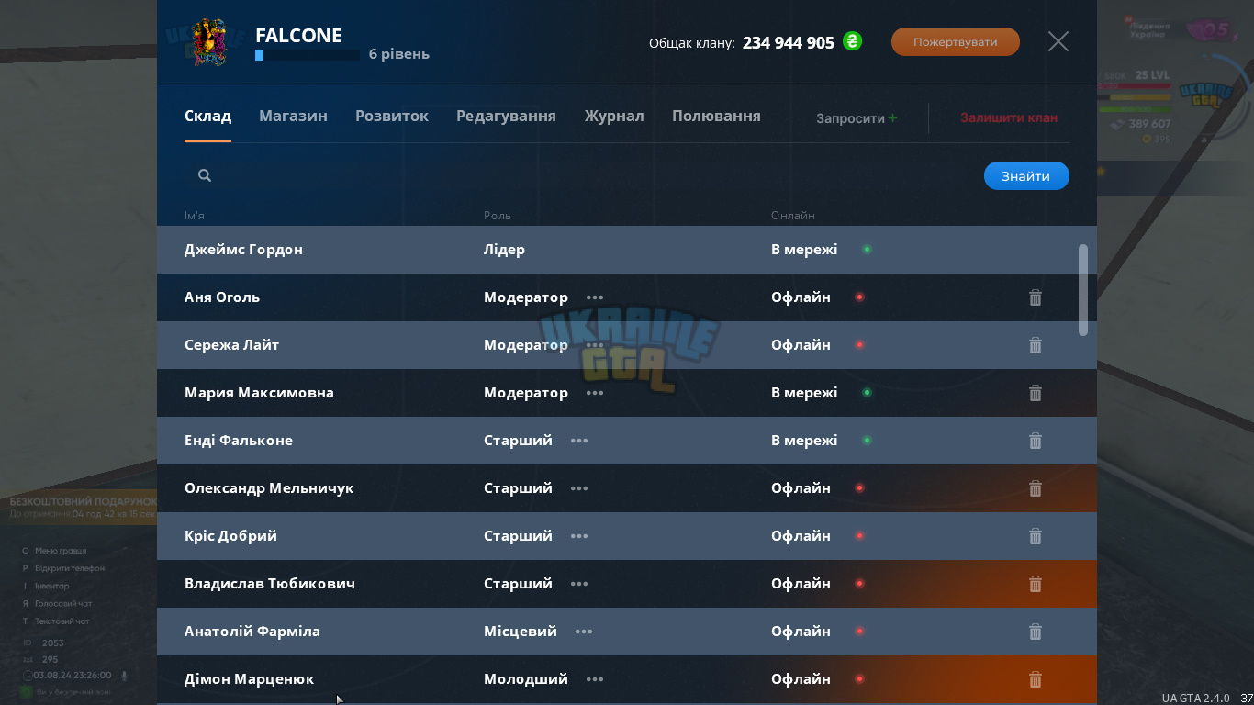This screenshot has width=1254, height=705.
Task: Click the Ім'я column header
Action: 195,216
